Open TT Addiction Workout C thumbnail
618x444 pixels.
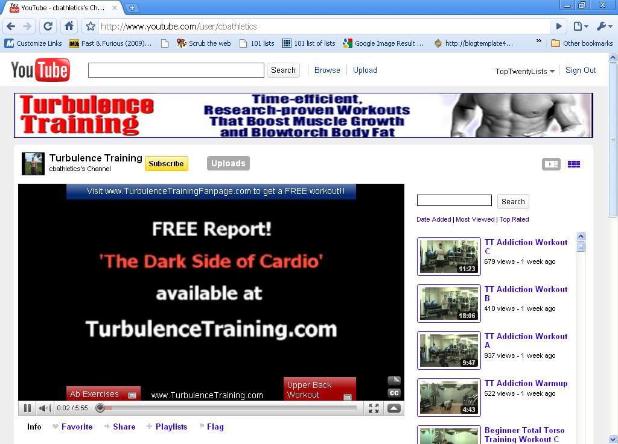pyautogui.click(x=449, y=257)
